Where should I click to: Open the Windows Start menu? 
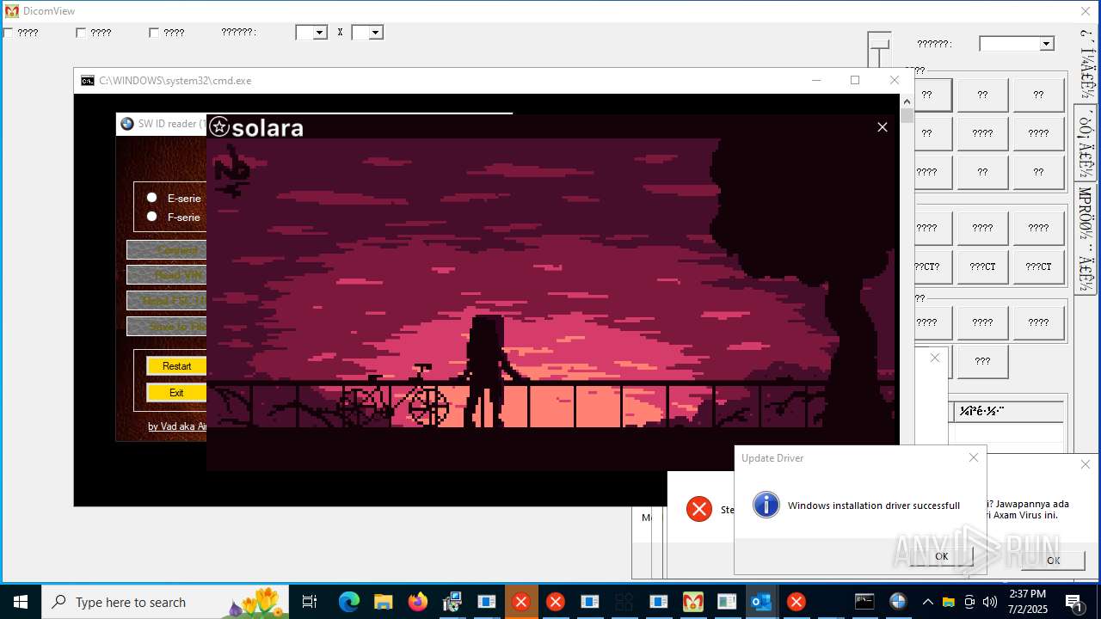21,602
